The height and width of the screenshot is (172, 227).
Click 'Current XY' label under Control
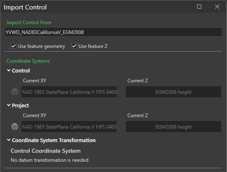(34, 81)
